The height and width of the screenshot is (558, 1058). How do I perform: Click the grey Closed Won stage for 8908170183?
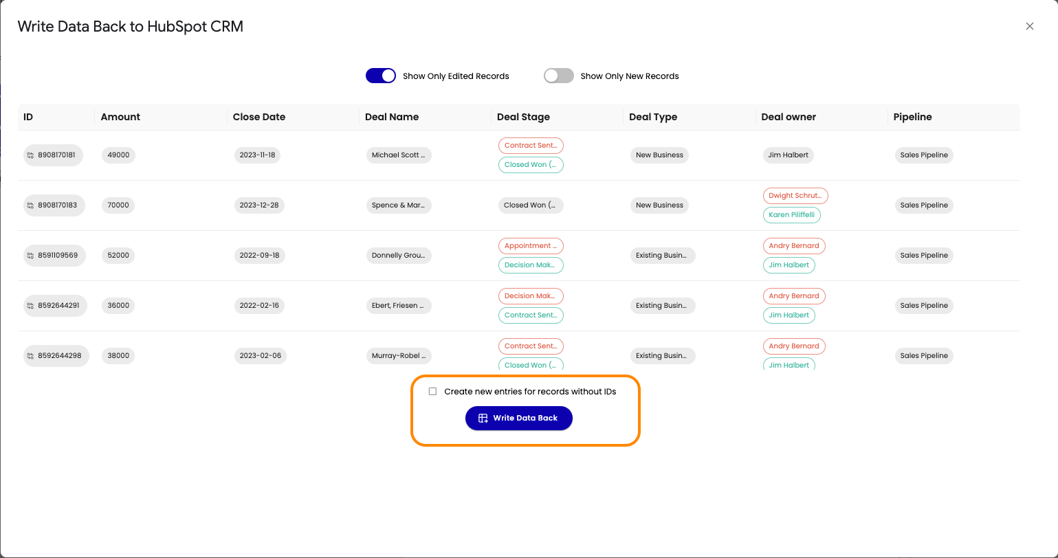tap(530, 205)
